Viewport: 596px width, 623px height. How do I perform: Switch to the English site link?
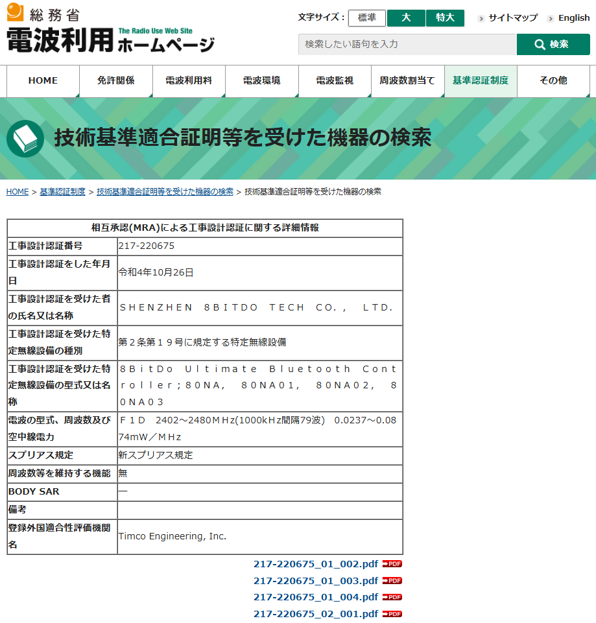pos(574,18)
